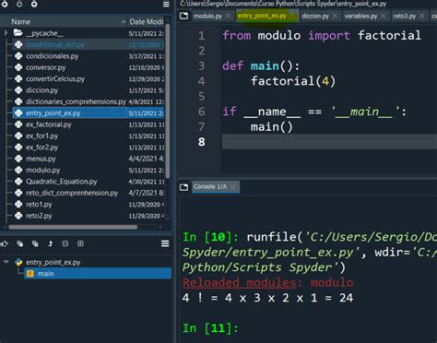Place cursor on 'factorial(4)' code line
Image resolution: width=437 pixels, height=343 pixels.
pos(293,81)
